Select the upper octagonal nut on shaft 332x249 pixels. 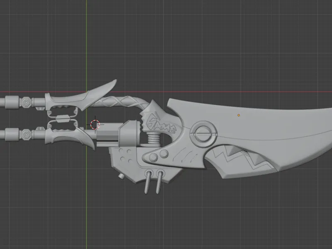pos(26,103)
